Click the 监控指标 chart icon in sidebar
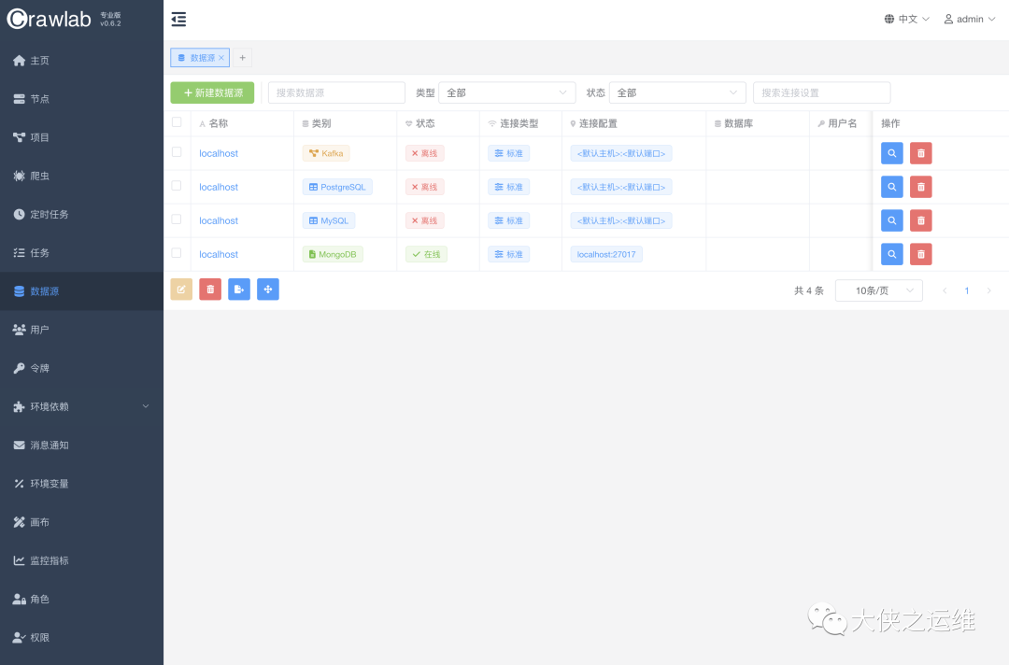 (x=20, y=560)
